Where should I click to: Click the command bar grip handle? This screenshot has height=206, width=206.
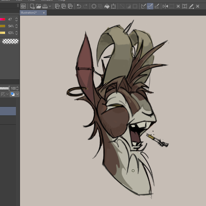click(x=18, y=6)
